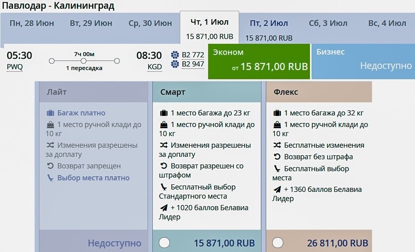Image resolution: width=415 pixels, height=252 pixels.
Task: Select the Флекс fare radio button
Action: pyautogui.click(x=278, y=243)
